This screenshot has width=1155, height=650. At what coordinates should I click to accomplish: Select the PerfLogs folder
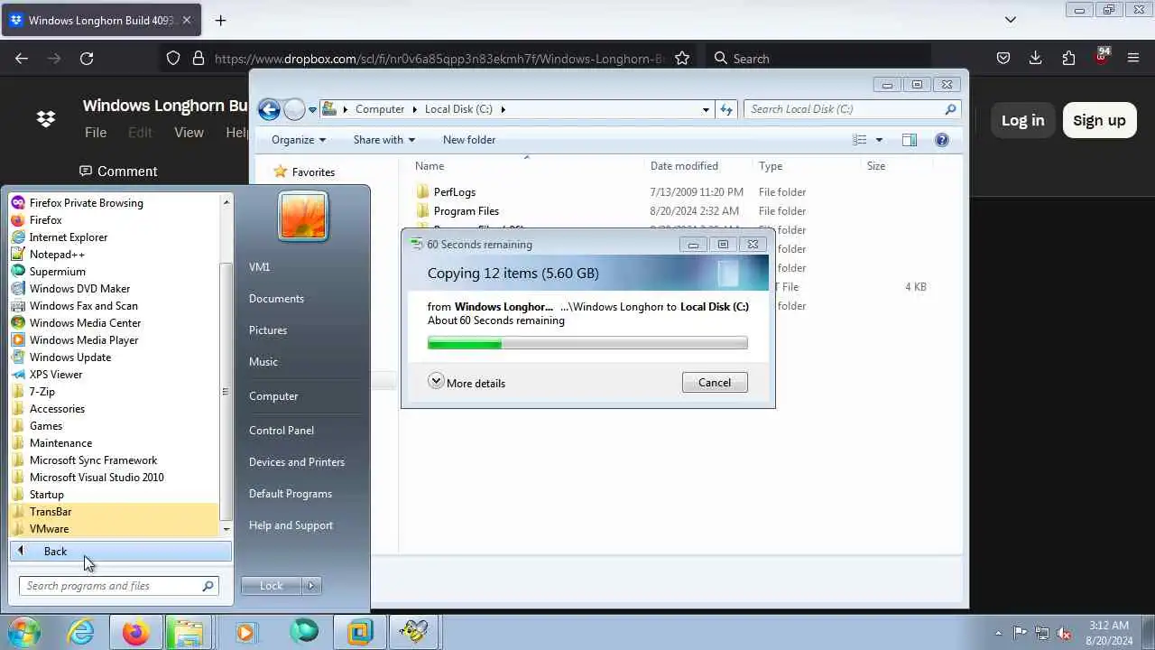tap(454, 192)
